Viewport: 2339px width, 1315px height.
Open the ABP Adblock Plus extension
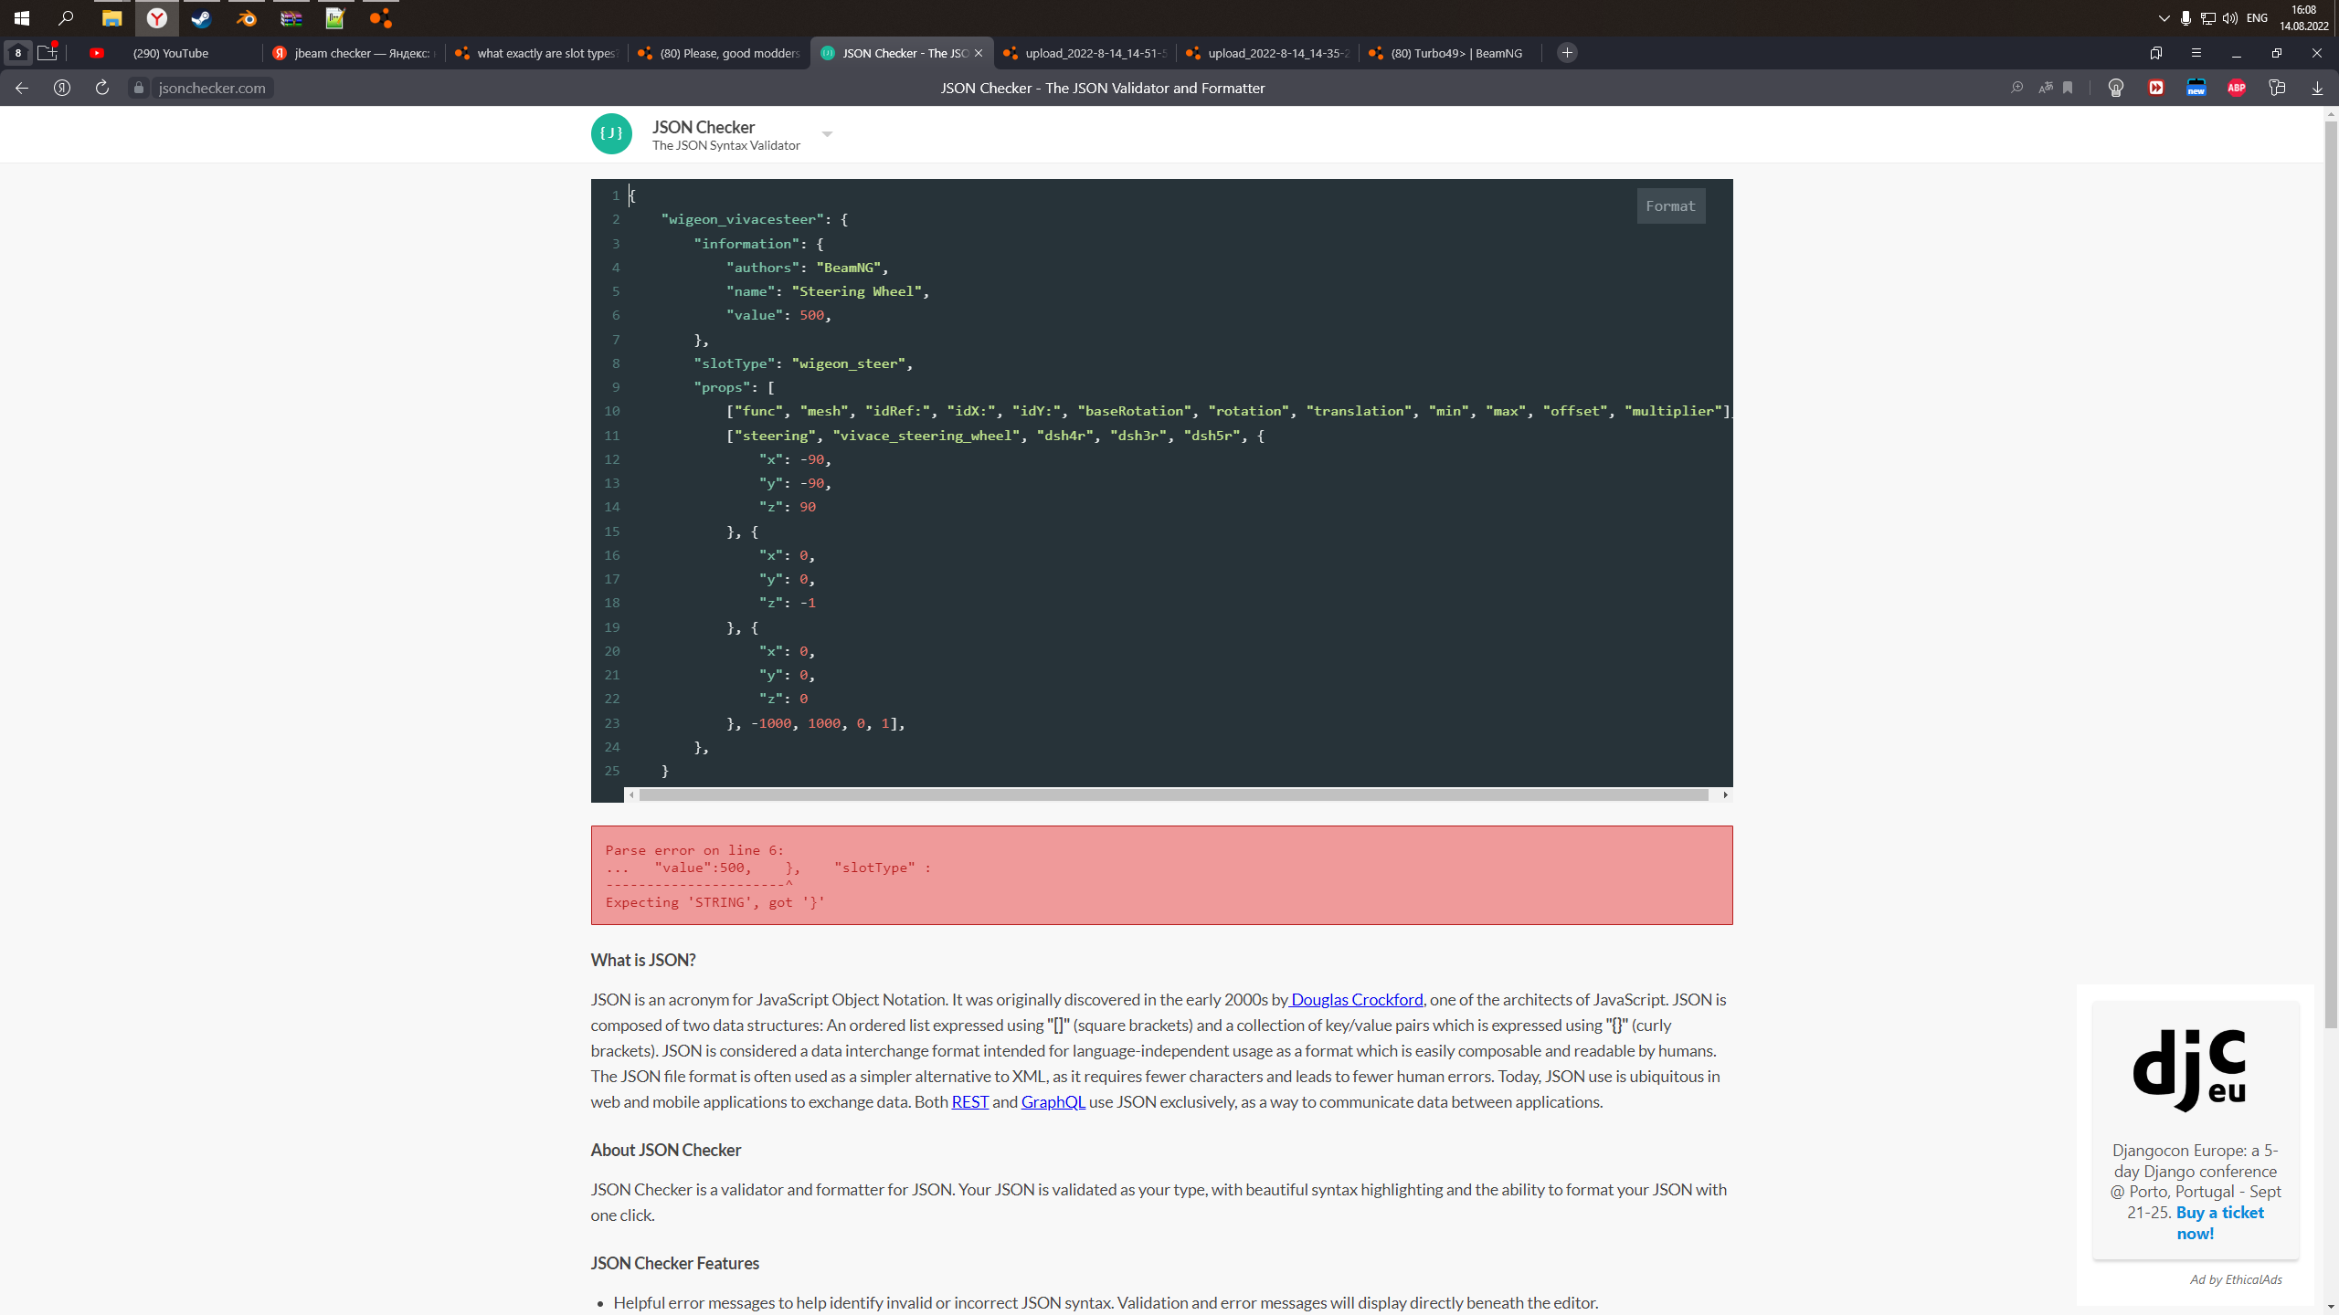[2236, 88]
